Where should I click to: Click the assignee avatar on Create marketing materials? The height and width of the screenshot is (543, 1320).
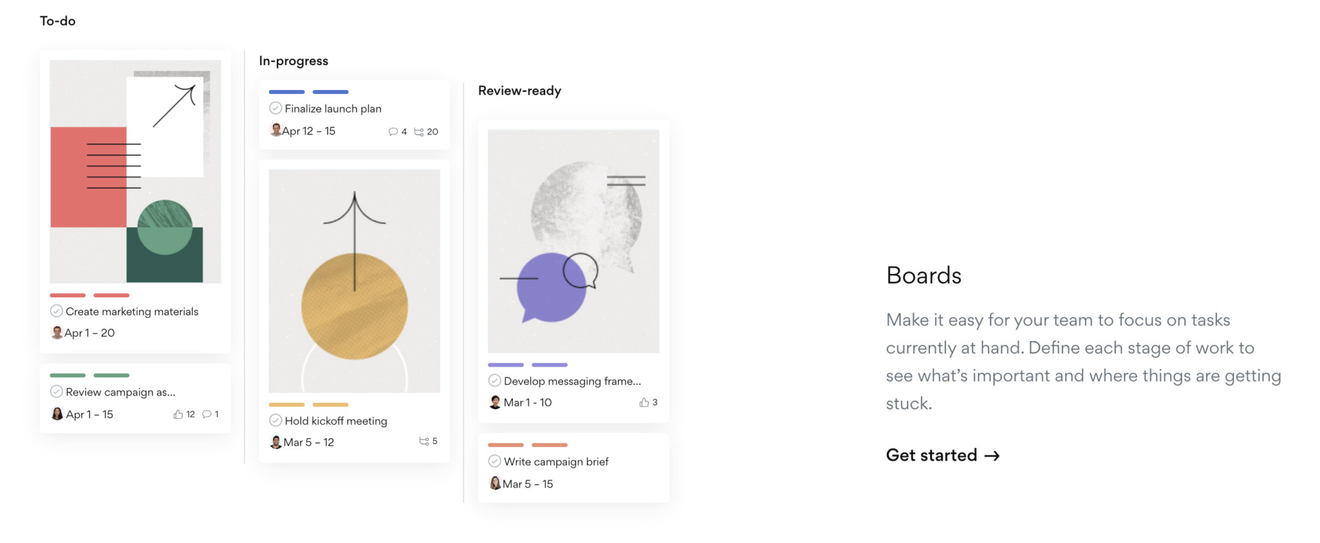(58, 333)
